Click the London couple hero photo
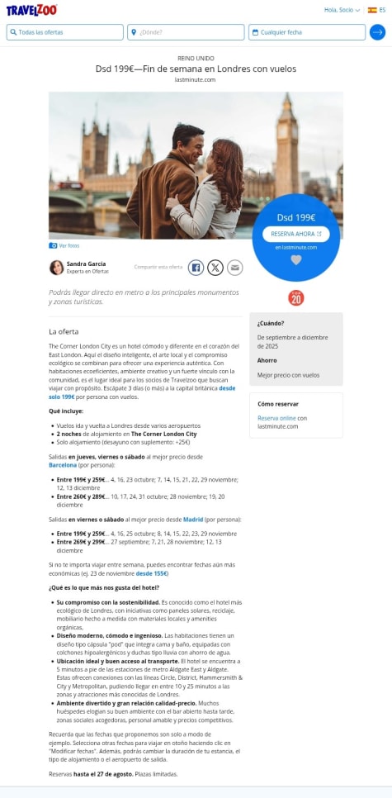This screenshot has width=392, height=798. pyautogui.click(x=196, y=165)
